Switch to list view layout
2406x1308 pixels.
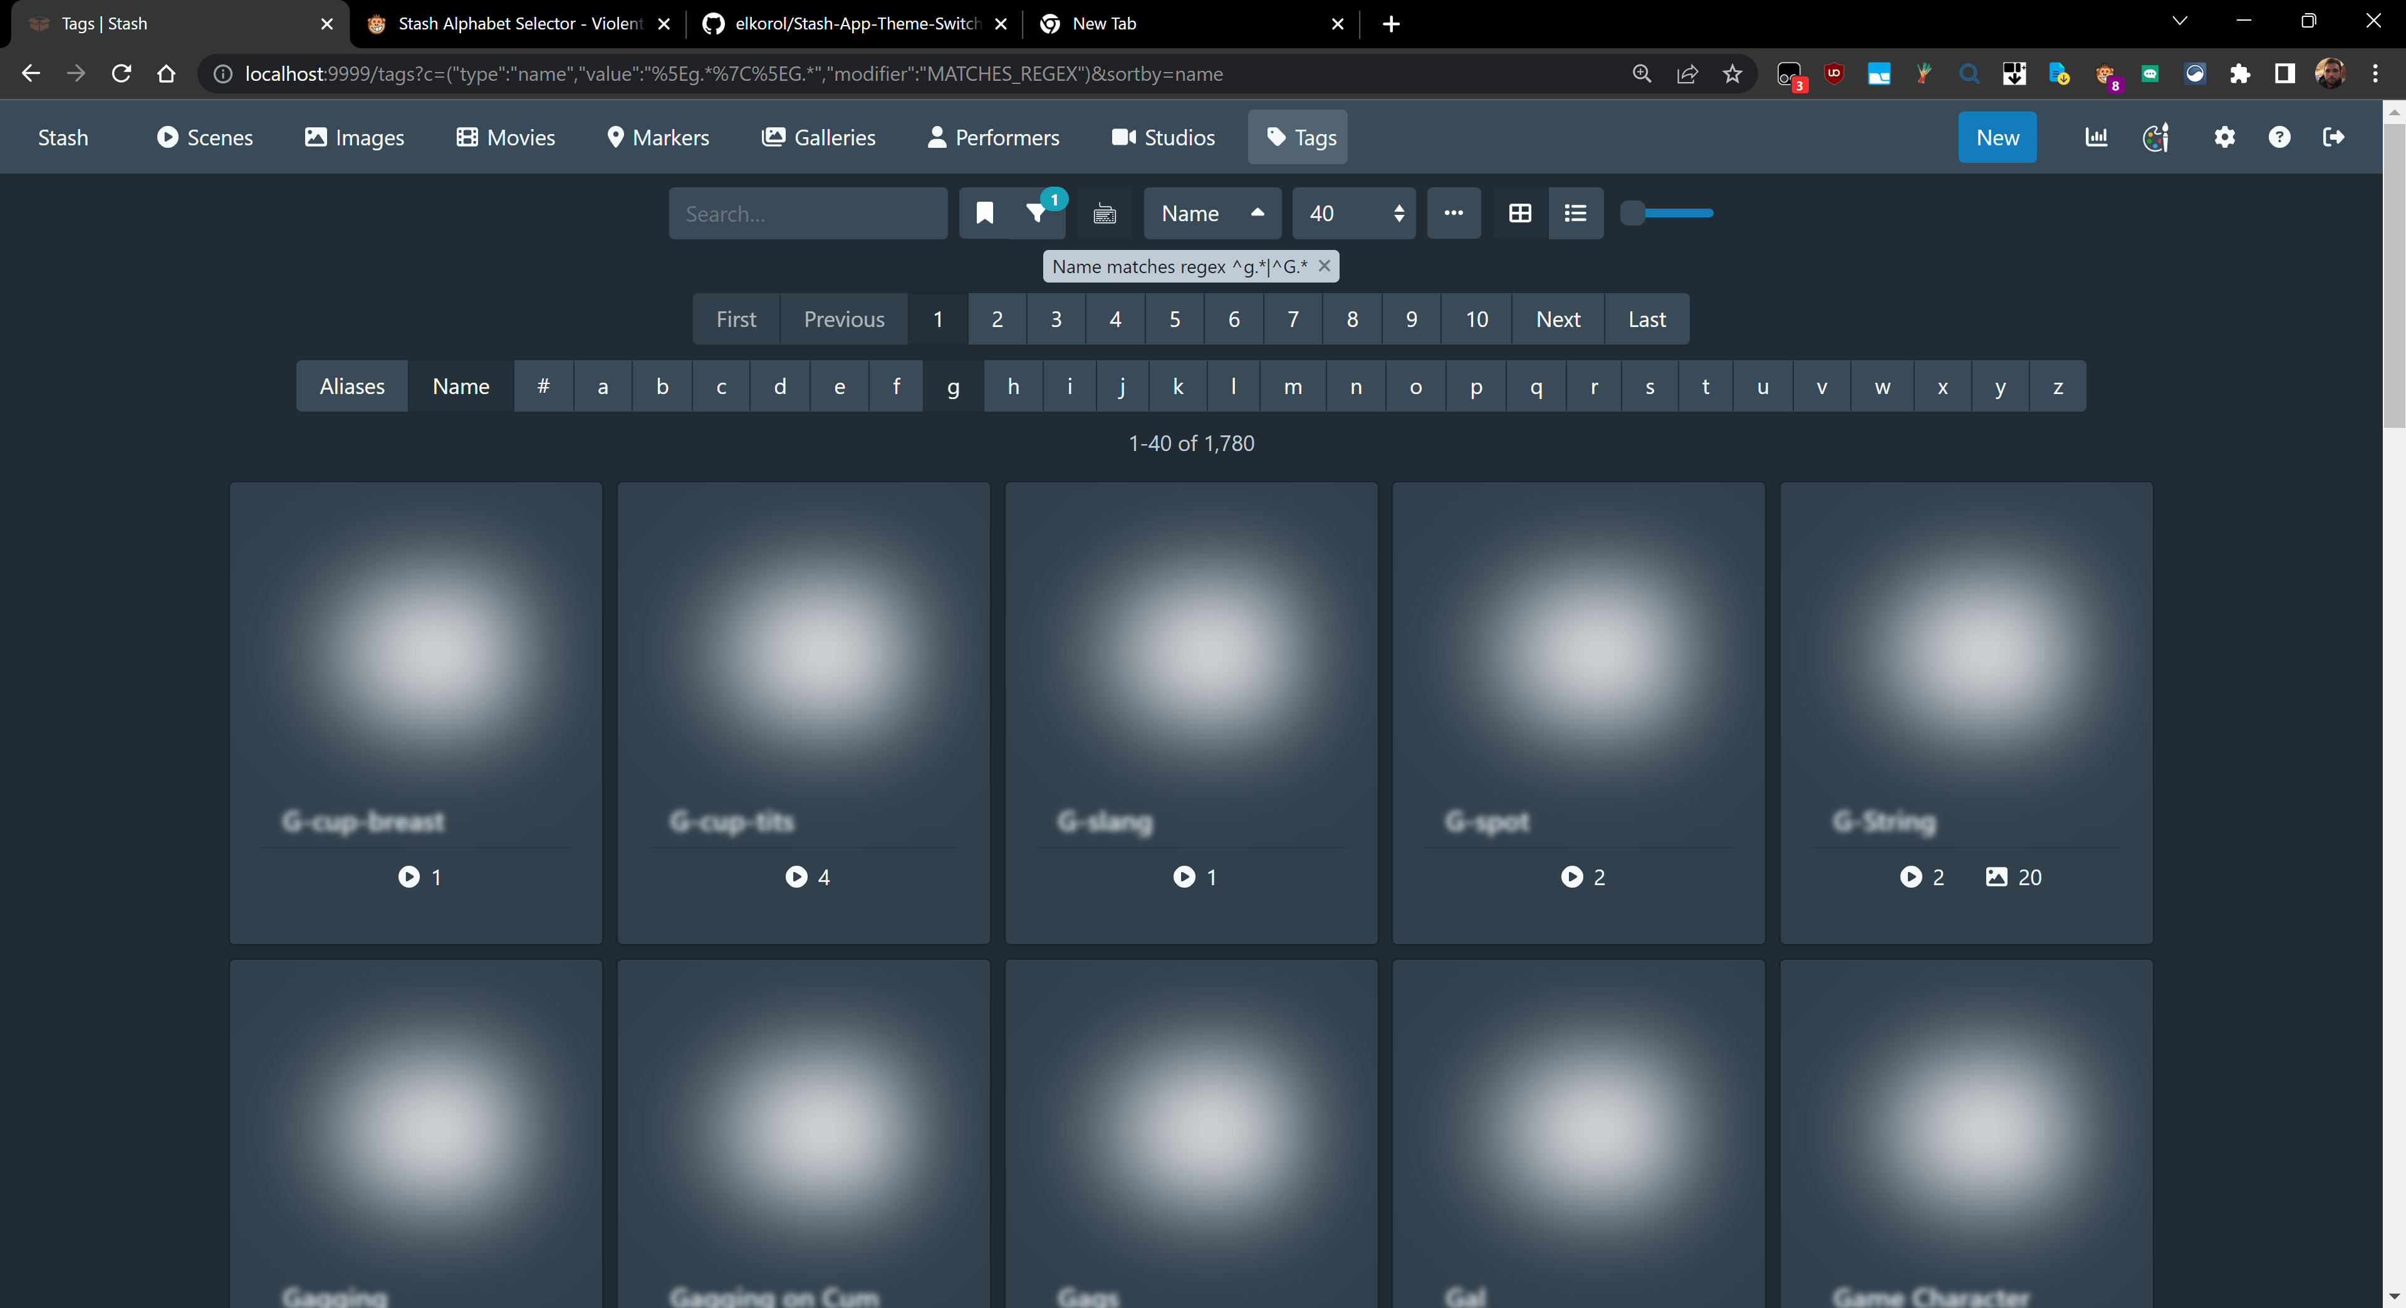[x=1576, y=213]
